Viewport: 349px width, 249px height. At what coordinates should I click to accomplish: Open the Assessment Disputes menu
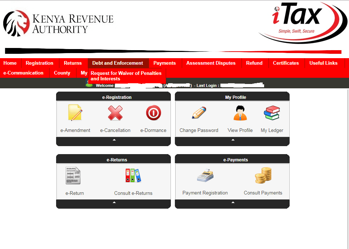point(211,63)
